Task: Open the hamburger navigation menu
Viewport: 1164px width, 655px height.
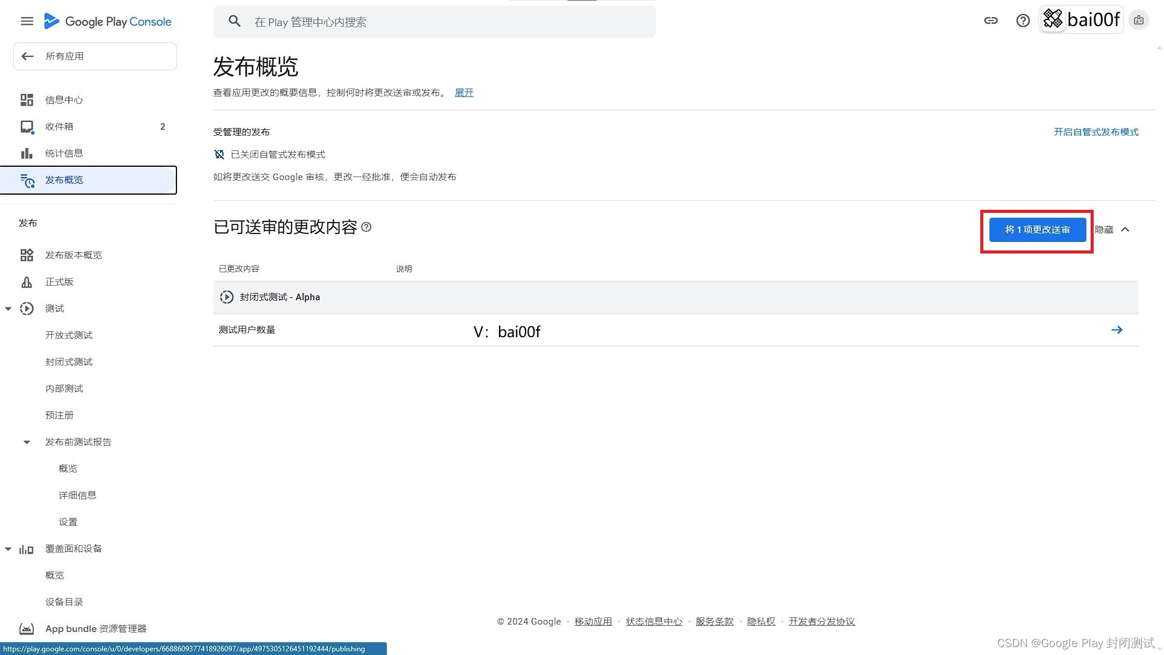Action: (27, 21)
